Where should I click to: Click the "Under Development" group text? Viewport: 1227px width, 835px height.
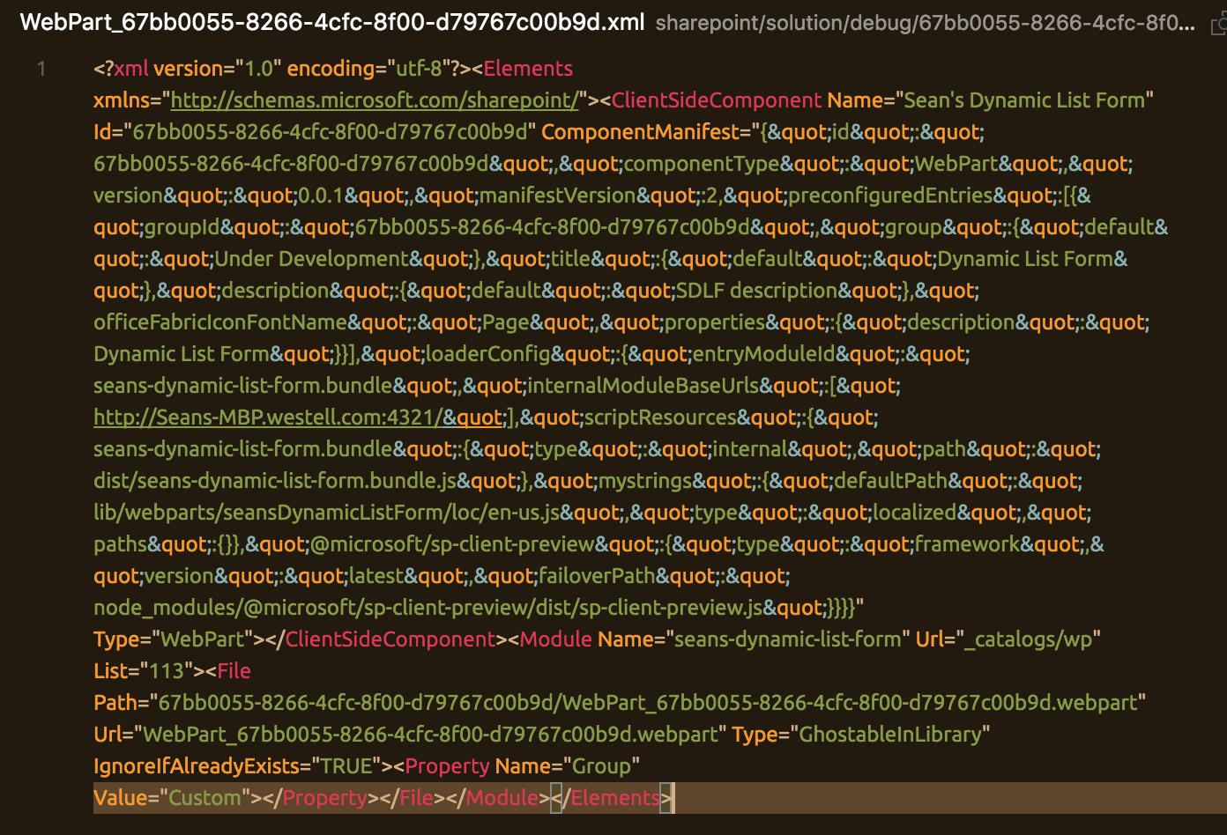point(312,259)
